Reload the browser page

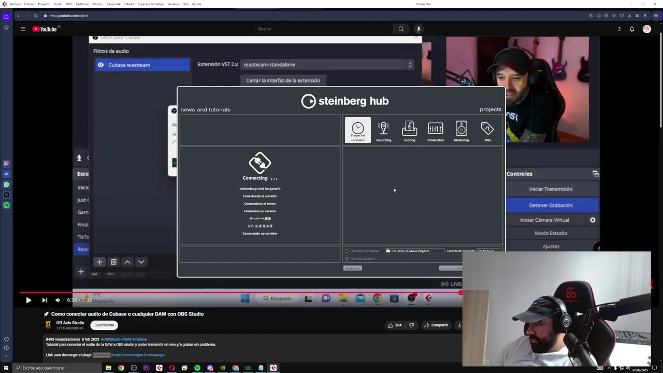[36, 16]
